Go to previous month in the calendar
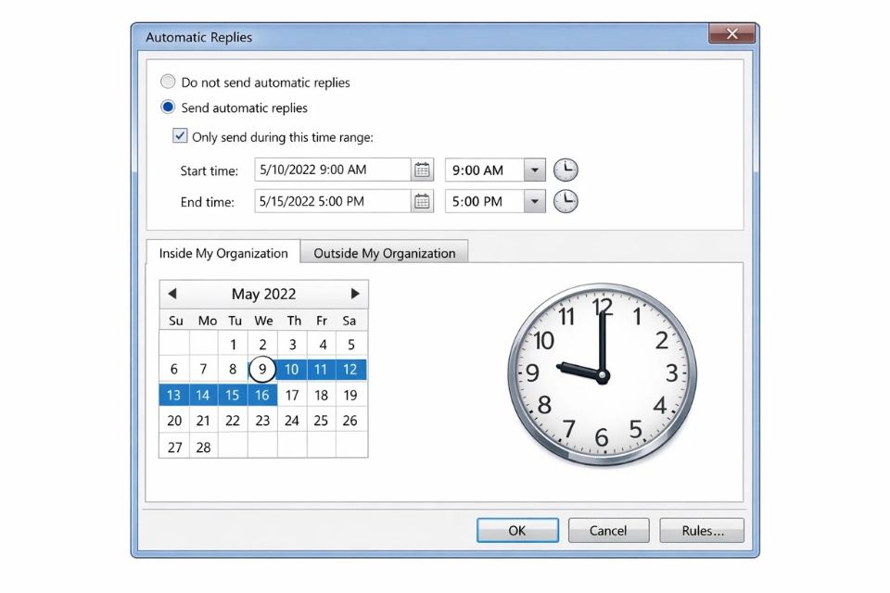 point(172,294)
